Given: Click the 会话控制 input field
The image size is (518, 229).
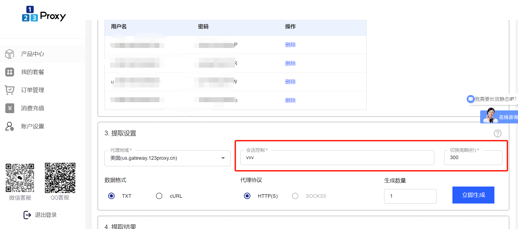Looking at the screenshot, I should click(337, 158).
